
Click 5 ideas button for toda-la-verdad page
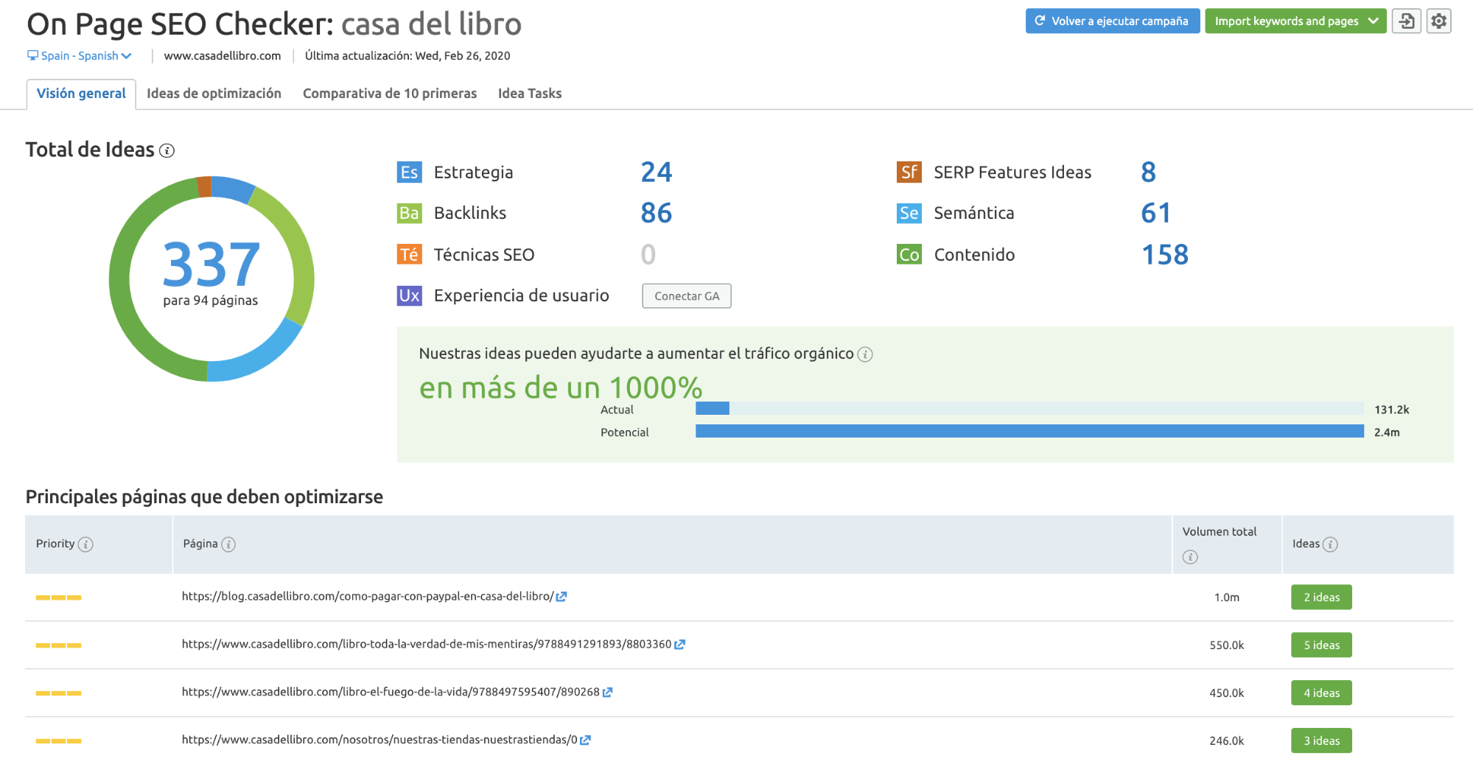coord(1321,645)
